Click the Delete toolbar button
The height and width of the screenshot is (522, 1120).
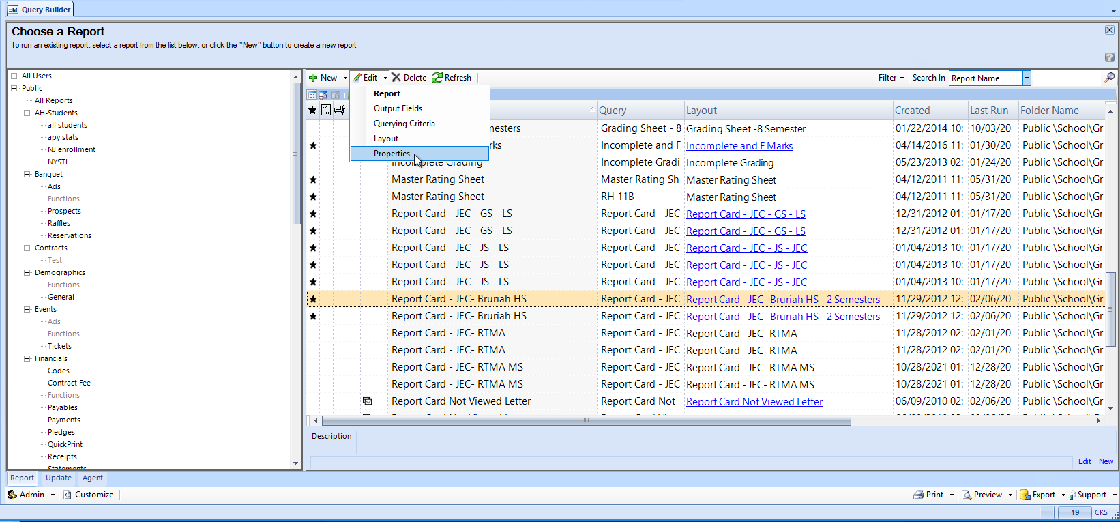pos(409,78)
